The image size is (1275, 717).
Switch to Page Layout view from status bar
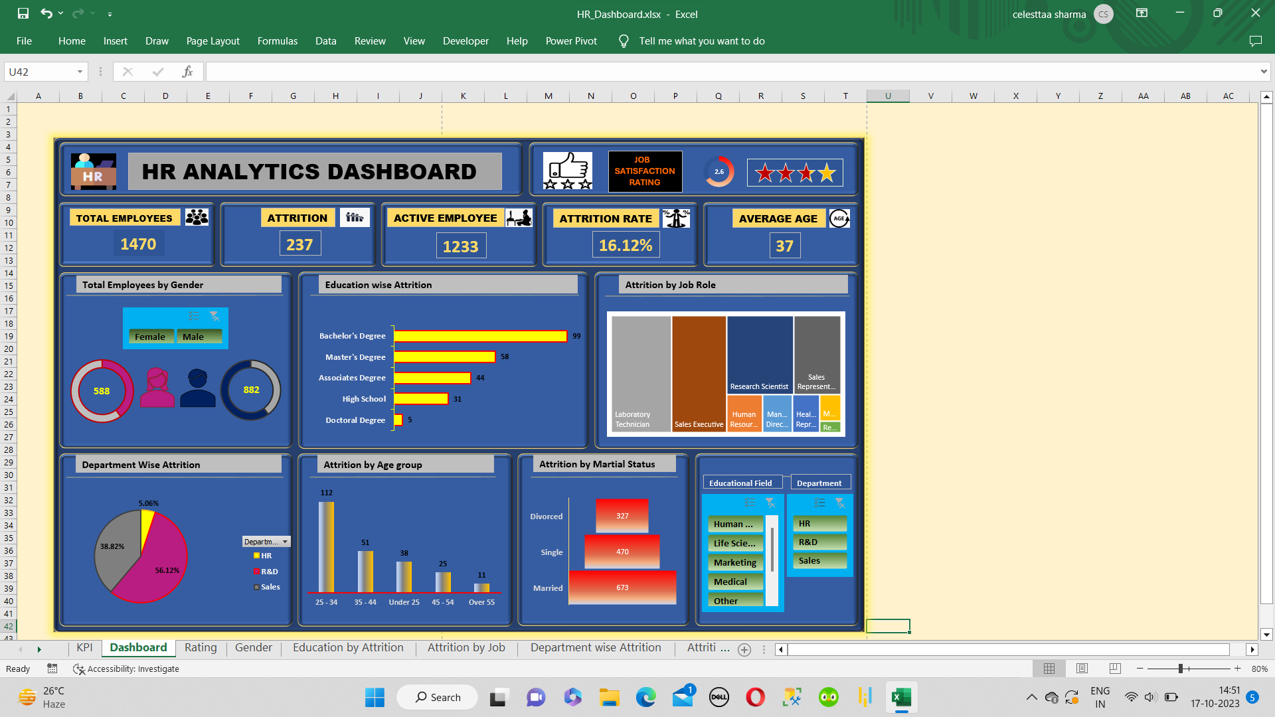pos(1082,669)
